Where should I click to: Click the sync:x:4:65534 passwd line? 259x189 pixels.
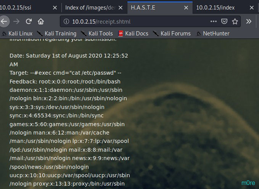coord(56,115)
